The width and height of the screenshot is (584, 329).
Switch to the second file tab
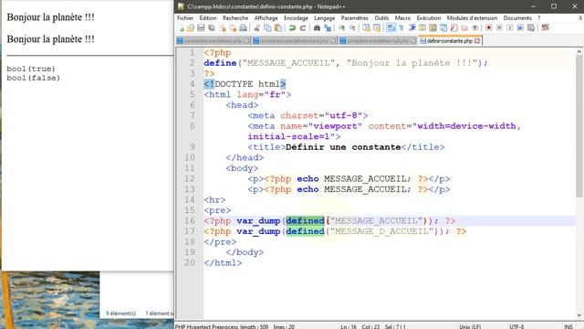(294, 41)
